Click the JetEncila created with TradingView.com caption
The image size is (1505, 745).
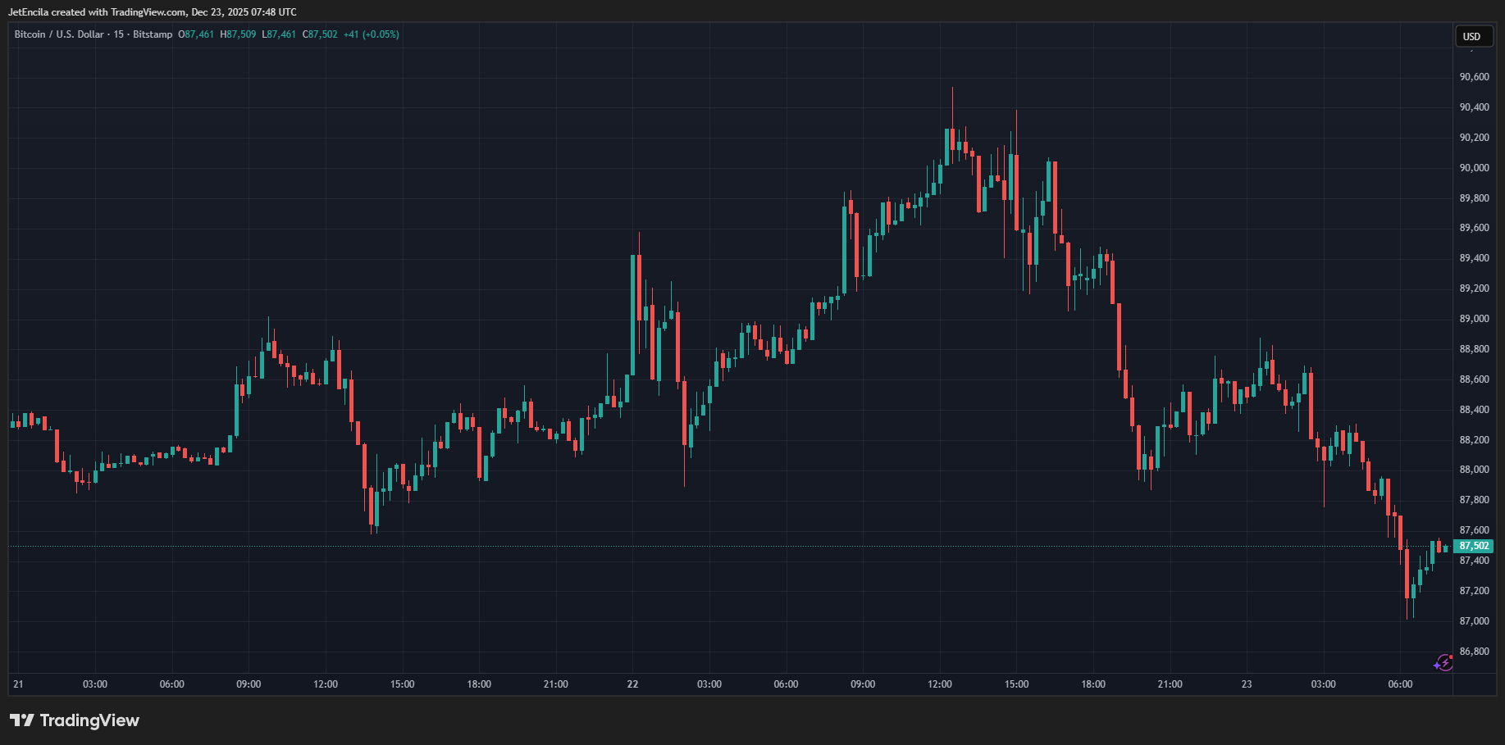[153, 12]
